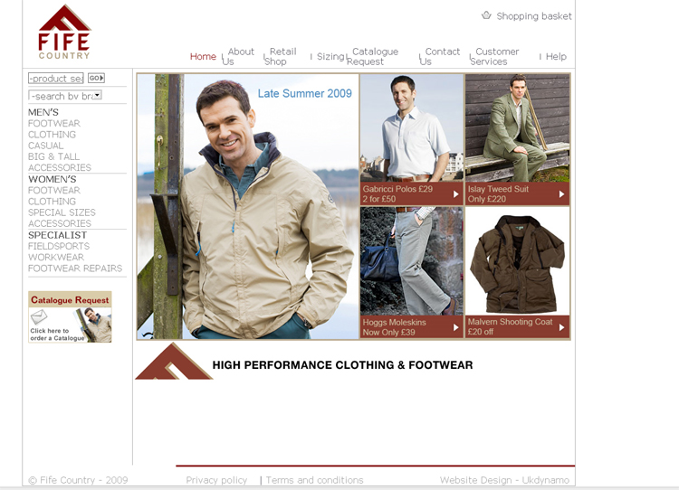
Task: Open the search by brand dropdown
Action: (97, 95)
